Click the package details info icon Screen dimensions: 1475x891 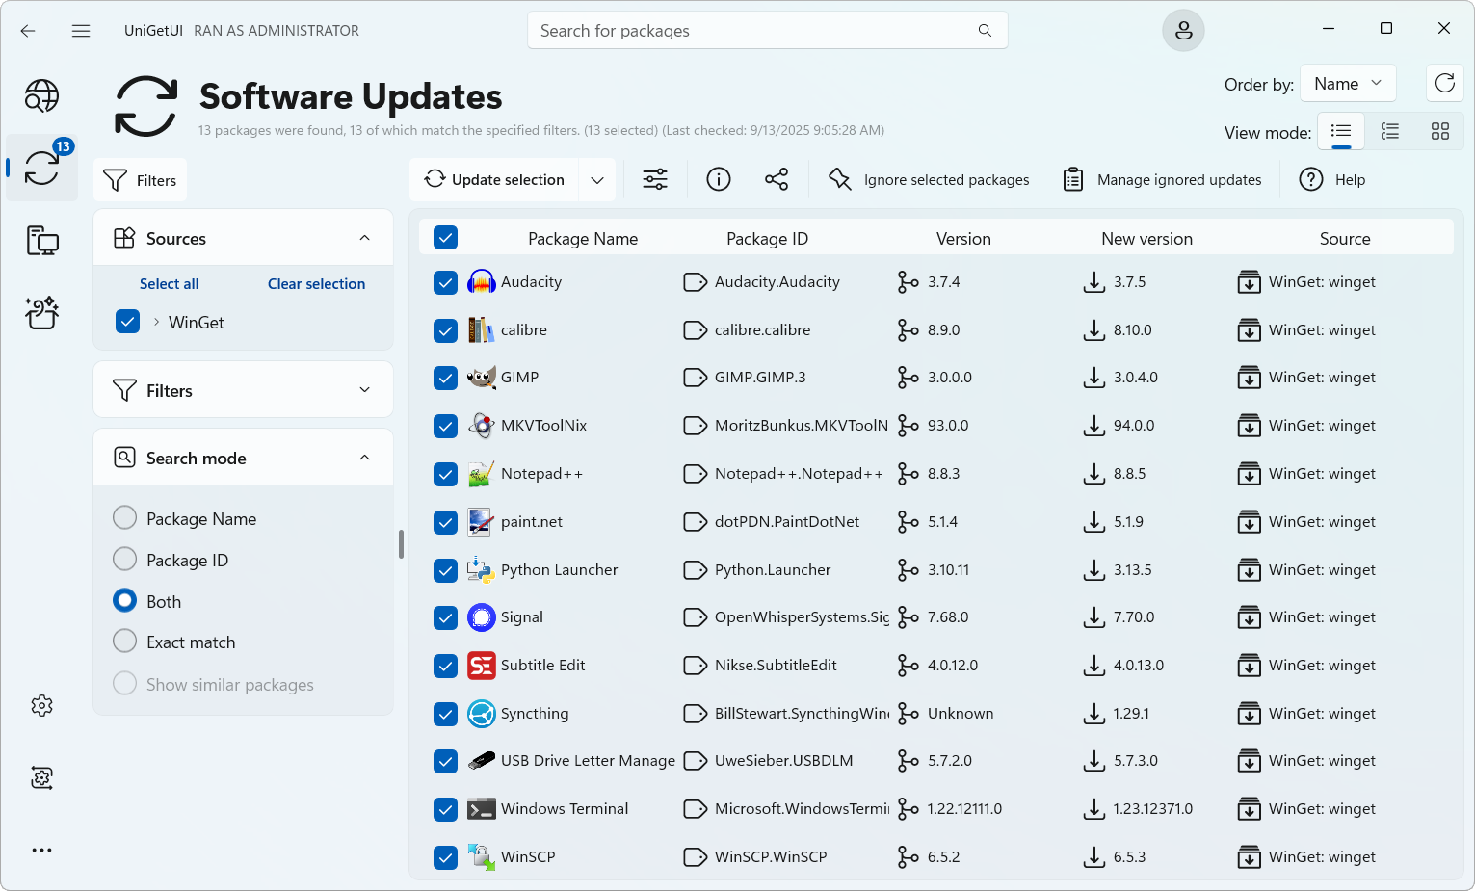click(719, 180)
